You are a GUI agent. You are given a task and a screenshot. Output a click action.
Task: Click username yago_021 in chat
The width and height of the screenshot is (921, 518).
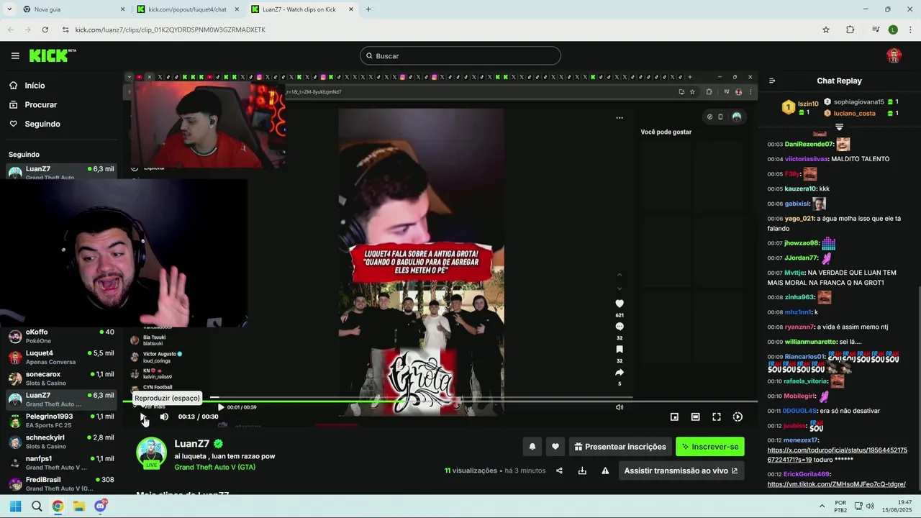pos(799,219)
